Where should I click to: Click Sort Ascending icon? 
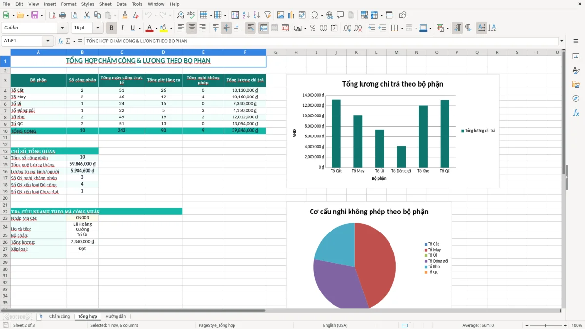(x=246, y=15)
